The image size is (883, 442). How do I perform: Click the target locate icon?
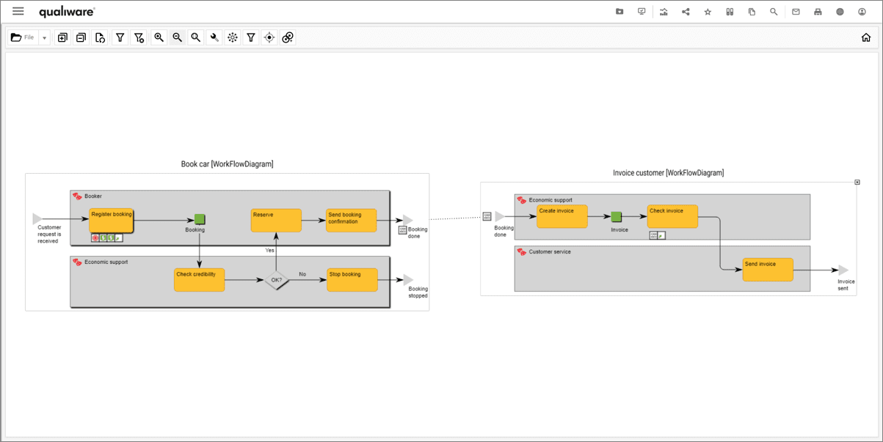(269, 37)
